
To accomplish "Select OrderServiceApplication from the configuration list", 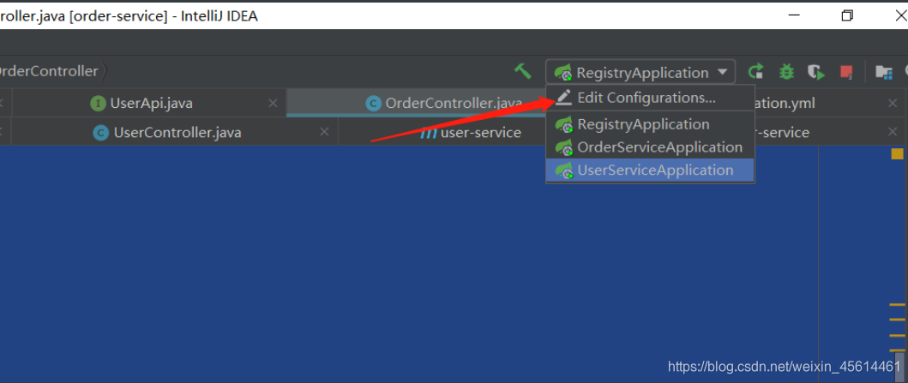I will coord(650,147).
